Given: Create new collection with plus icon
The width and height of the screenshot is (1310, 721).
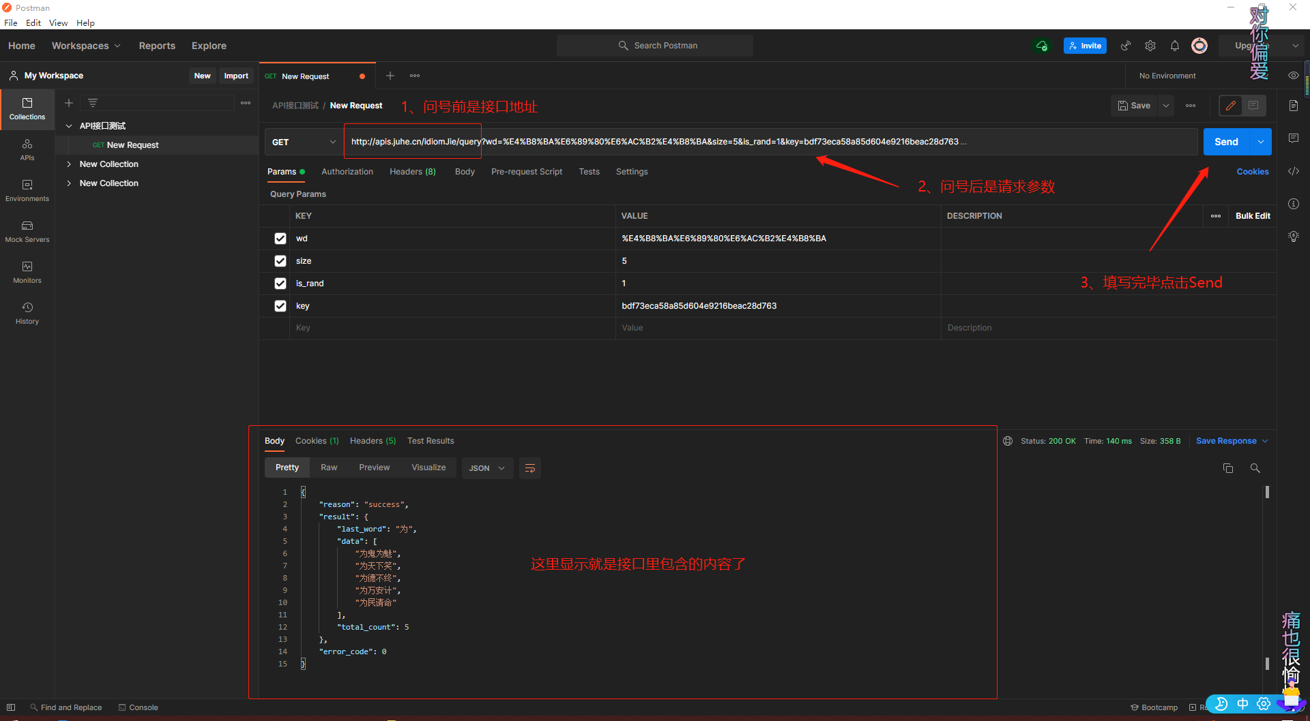Looking at the screenshot, I should click(69, 103).
